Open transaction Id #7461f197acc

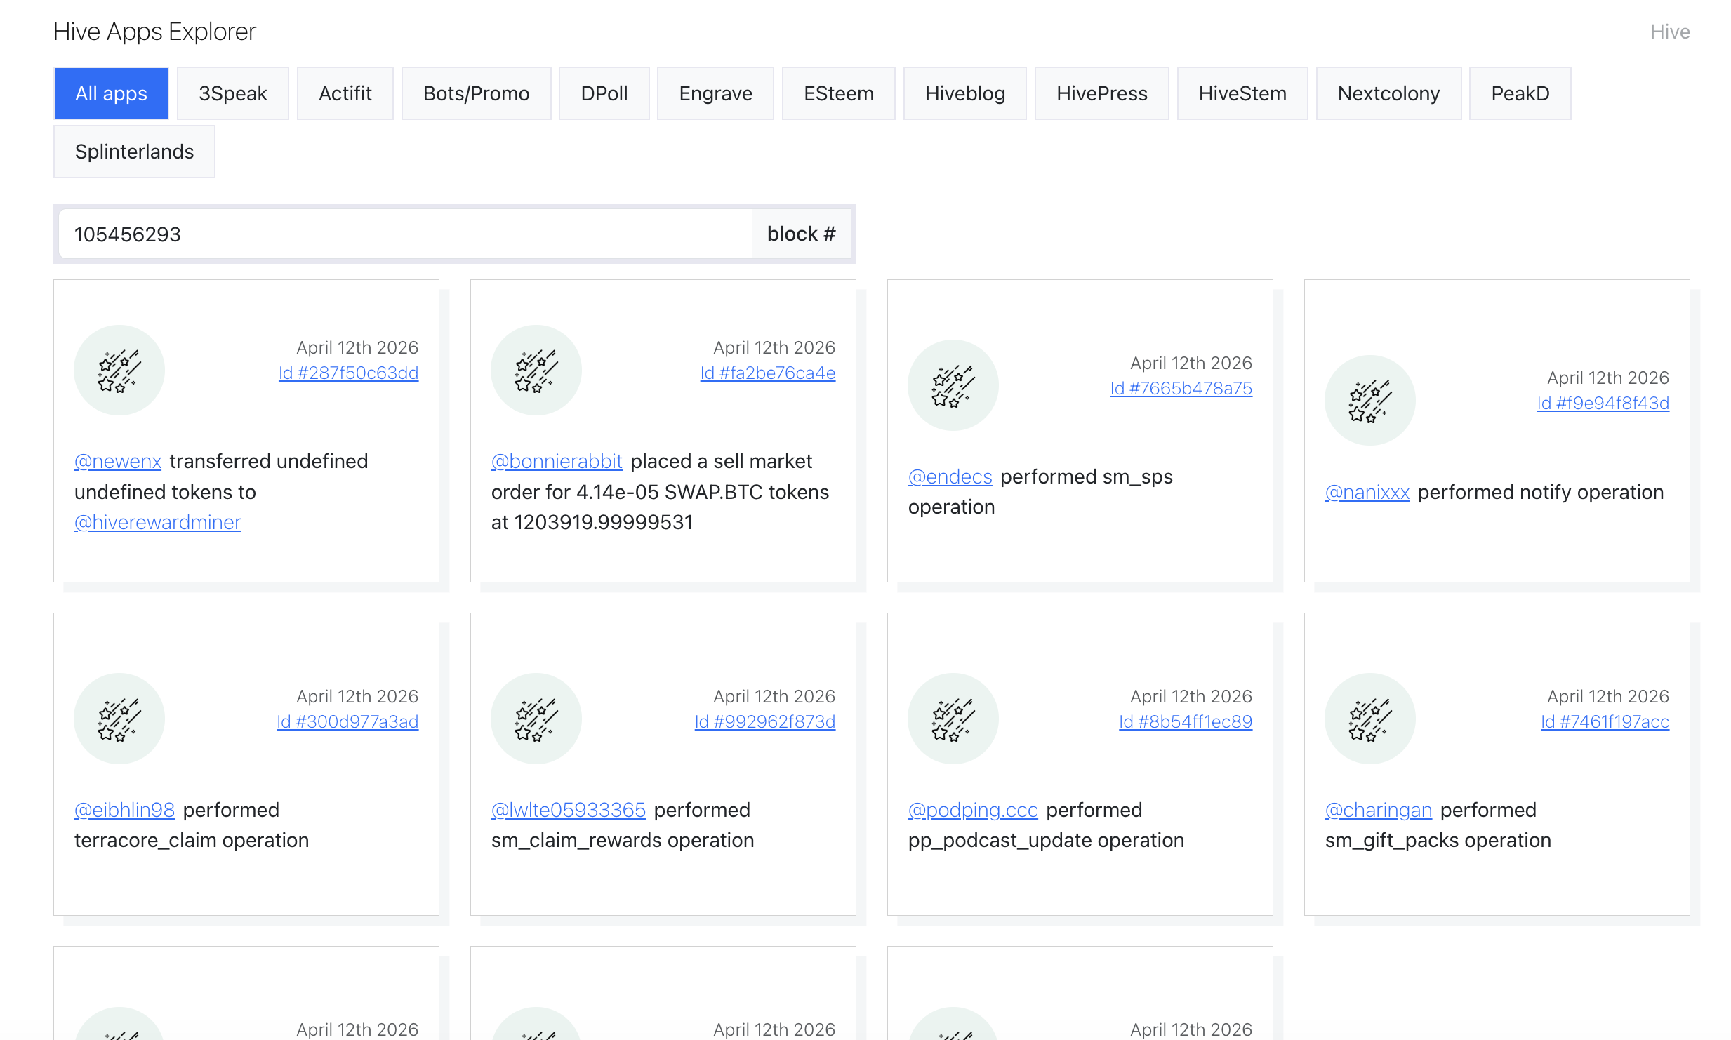tap(1605, 721)
